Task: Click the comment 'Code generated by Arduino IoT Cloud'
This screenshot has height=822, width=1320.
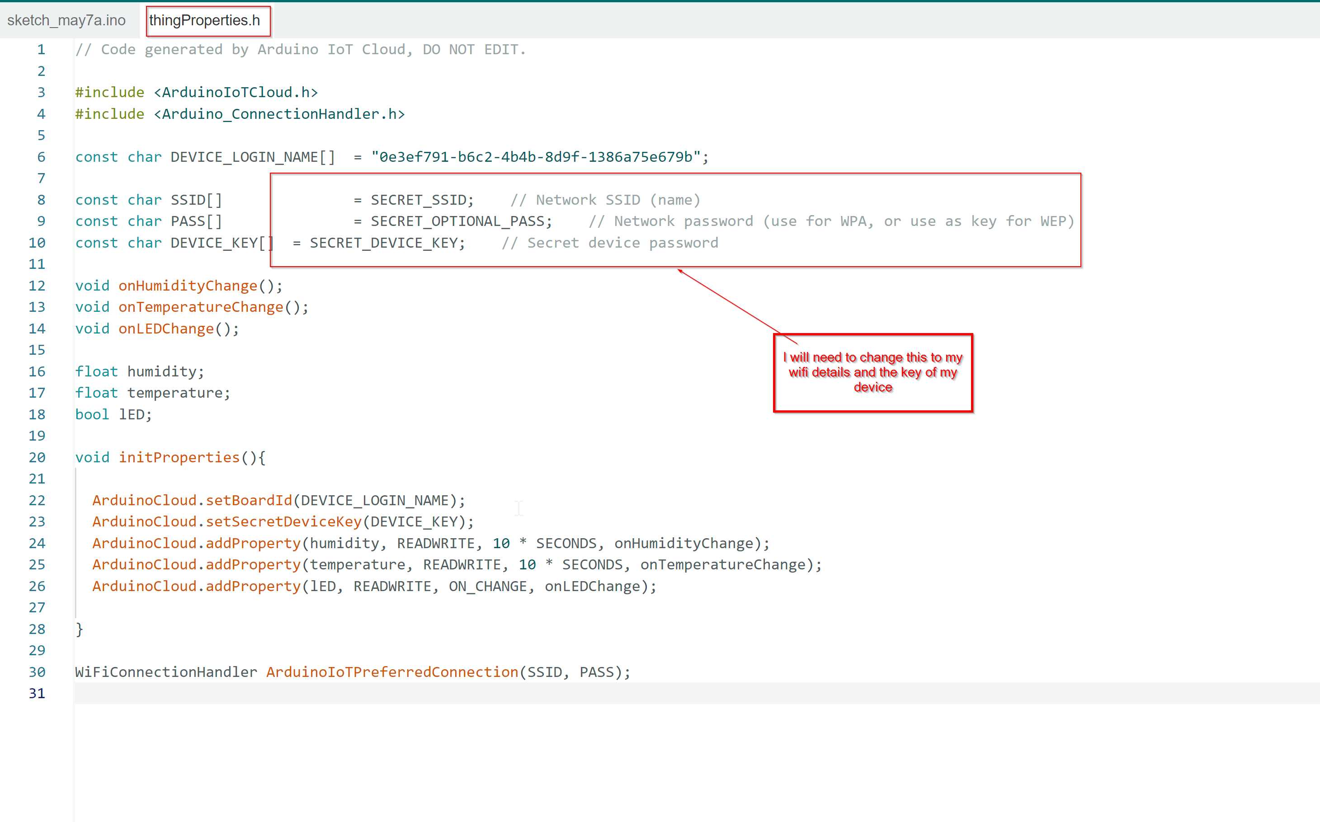Action: [254, 49]
